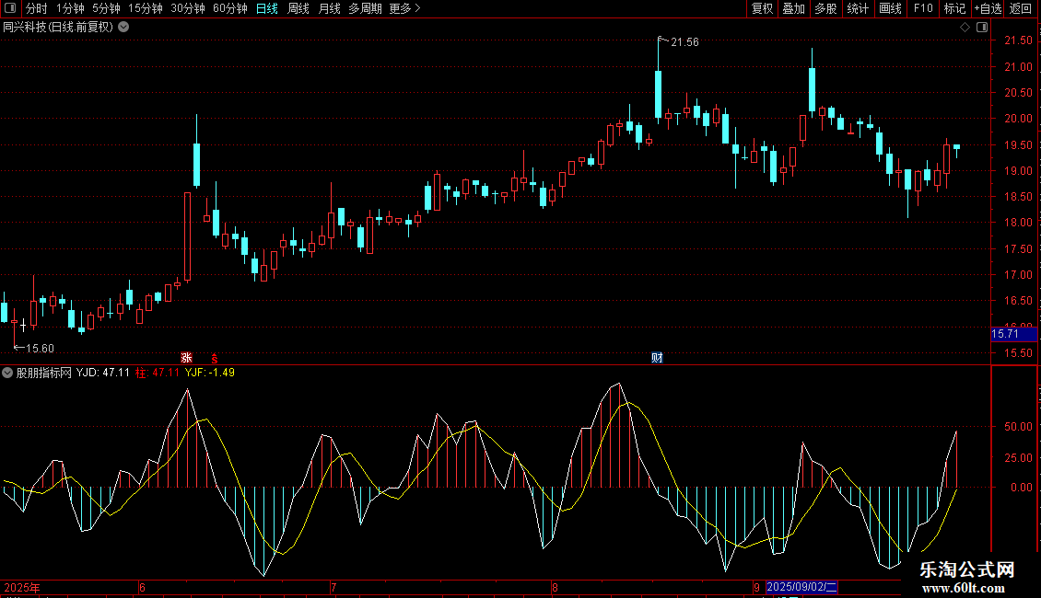Click the 2025/09/02/二 date label

(802, 587)
